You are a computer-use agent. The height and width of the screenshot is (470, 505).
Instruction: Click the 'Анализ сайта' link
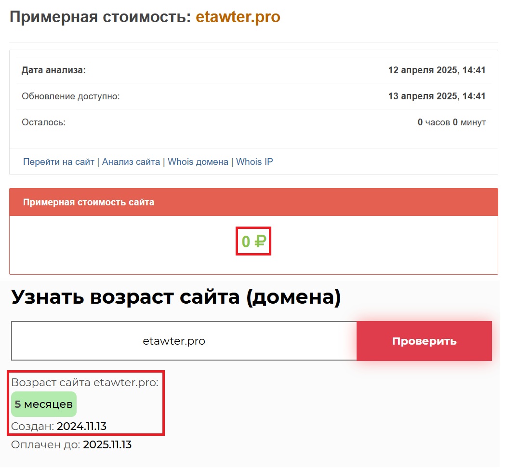click(131, 162)
